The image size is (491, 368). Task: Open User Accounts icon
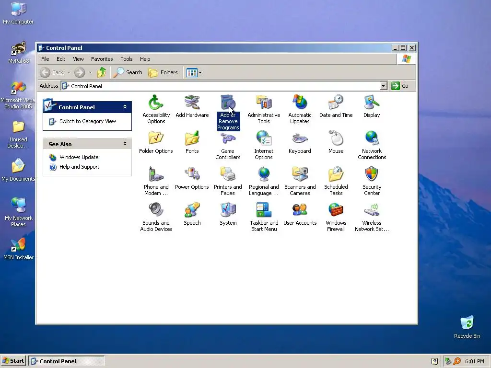click(x=300, y=214)
